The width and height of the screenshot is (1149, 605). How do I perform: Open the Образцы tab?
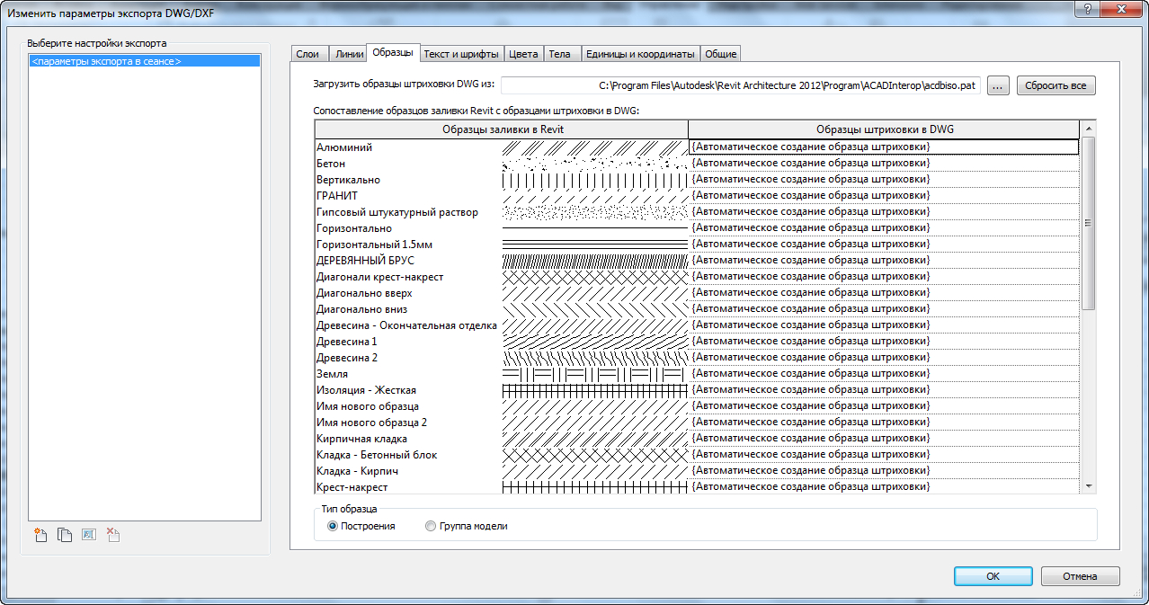pos(392,52)
